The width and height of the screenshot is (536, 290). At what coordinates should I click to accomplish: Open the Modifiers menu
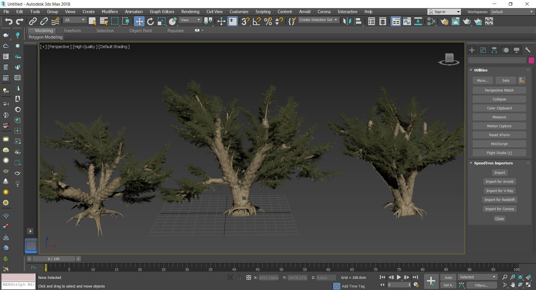pyautogui.click(x=110, y=12)
